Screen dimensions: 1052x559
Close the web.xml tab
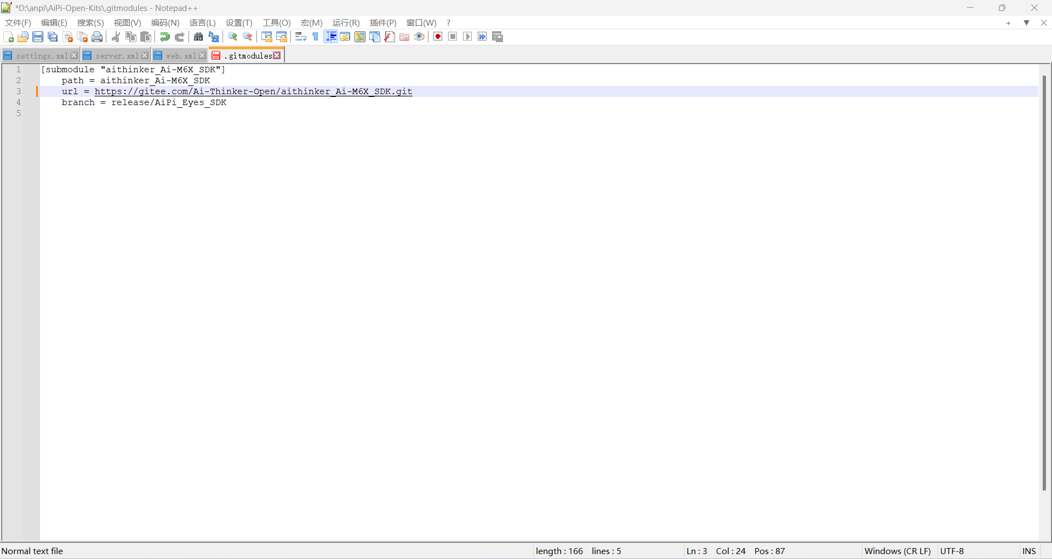tap(202, 56)
